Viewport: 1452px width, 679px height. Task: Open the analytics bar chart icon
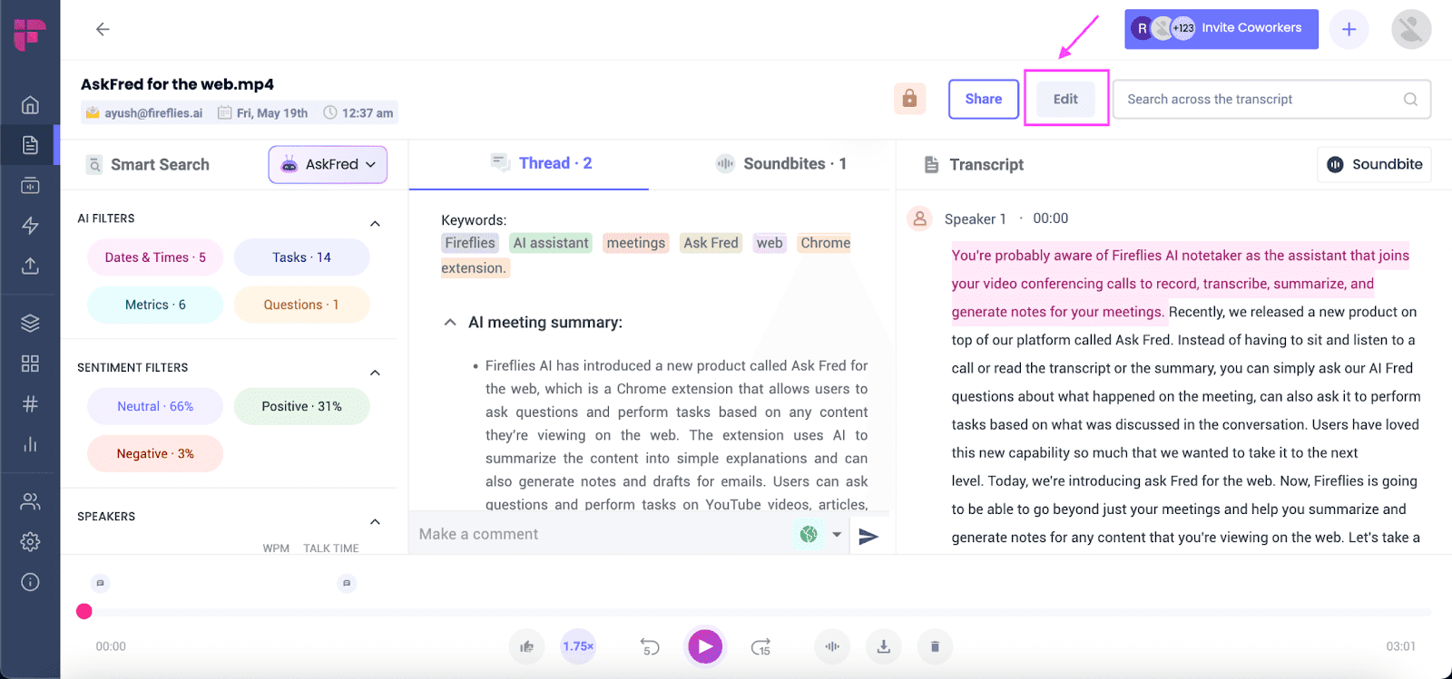point(30,444)
